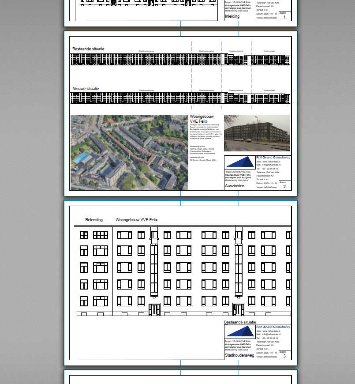The width and height of the screenshot is (355, 384).
Task: Click the www.rolfvankats.nl web address on page 2
Action: 271,162
